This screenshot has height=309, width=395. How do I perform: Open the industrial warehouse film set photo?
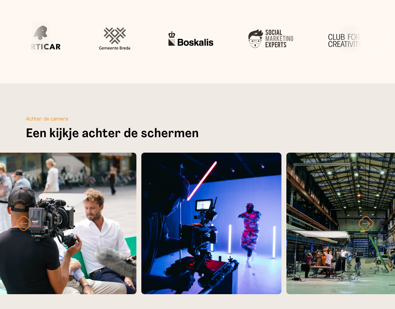point(341,223)
